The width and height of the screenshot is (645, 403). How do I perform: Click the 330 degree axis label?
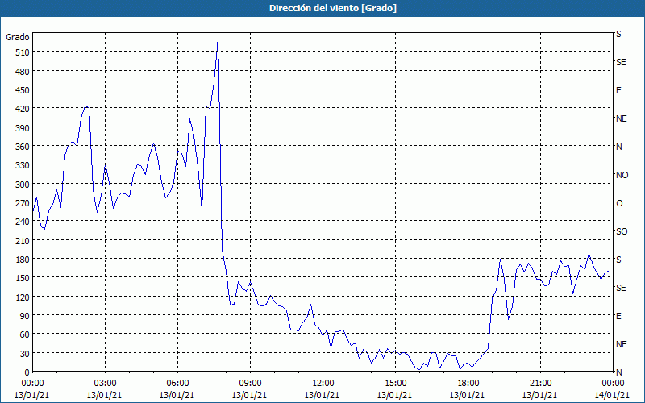pyautogui.click(x=23, y=165)
